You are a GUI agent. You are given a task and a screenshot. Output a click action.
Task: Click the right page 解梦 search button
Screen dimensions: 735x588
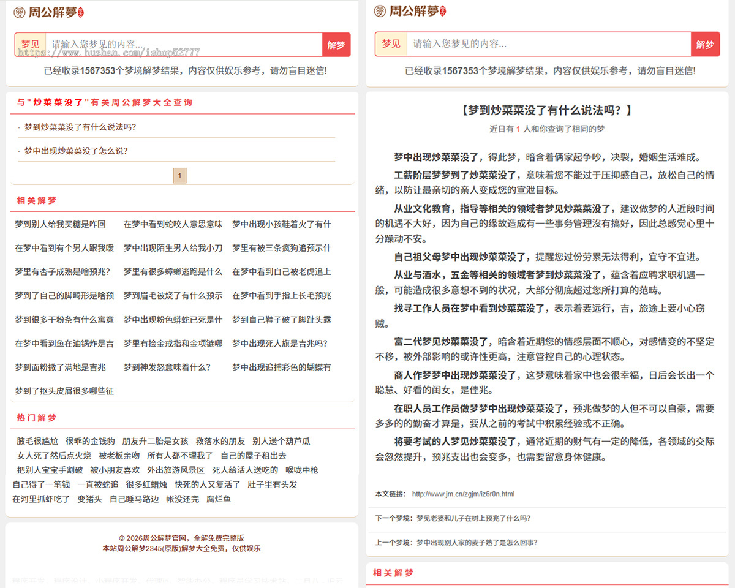coord(706,44)
